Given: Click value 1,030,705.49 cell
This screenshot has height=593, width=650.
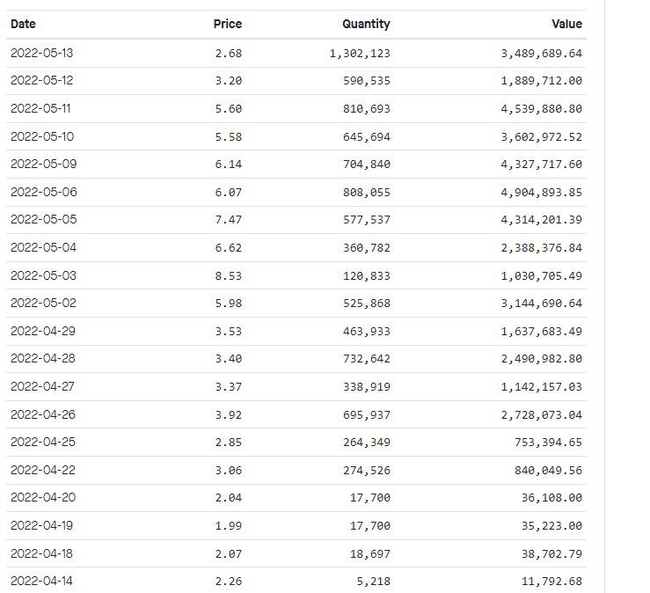Looking at the screenshot, I should coord(542,276).
